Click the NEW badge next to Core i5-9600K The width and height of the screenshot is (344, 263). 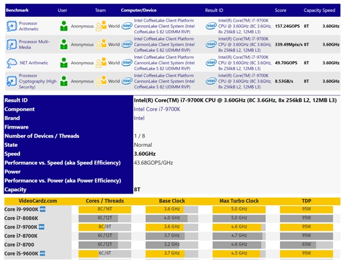[42, 253]
